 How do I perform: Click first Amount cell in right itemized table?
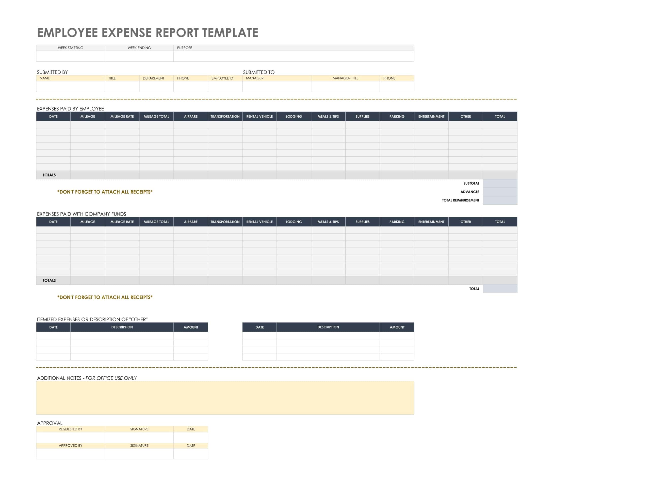pyautogui.click(x=397, y=335)
